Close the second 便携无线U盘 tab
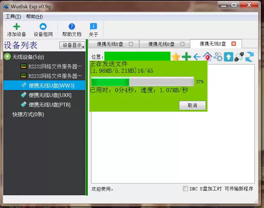The width and height of the screenshot is (264, 208). point(182,44)
